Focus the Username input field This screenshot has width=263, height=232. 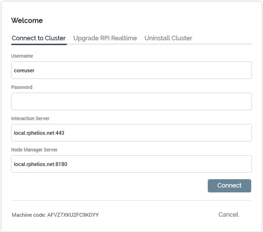coord(131,70)
